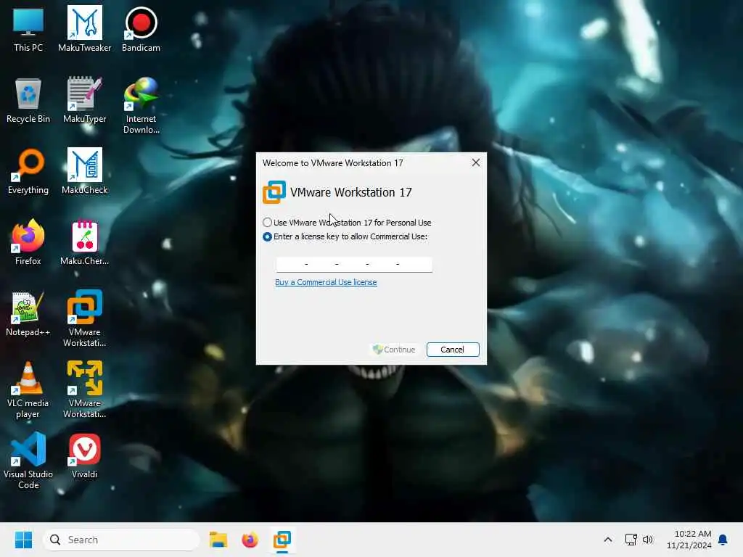Click the Firefox taskbar icon
The height and width of the screenshot is (557, 743).
coord(250,540)
